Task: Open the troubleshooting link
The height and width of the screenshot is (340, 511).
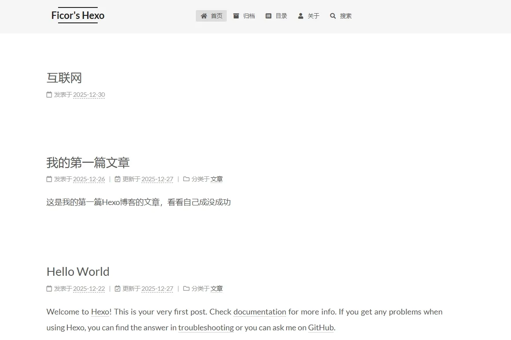Action: 206,328
